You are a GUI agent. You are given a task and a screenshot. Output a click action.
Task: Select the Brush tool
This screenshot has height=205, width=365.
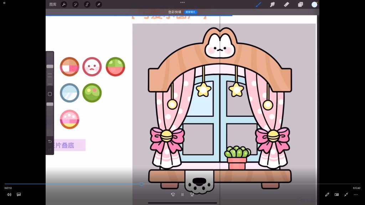[x=258, y=5]
